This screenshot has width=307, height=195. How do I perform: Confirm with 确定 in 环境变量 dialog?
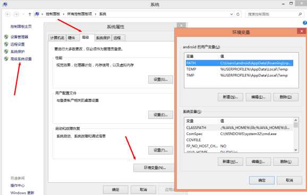coord(262,180)
